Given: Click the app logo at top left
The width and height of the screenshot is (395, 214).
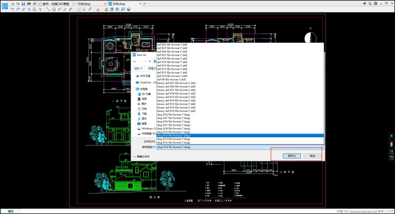Looking at the screenshot, I should (5, 6).
